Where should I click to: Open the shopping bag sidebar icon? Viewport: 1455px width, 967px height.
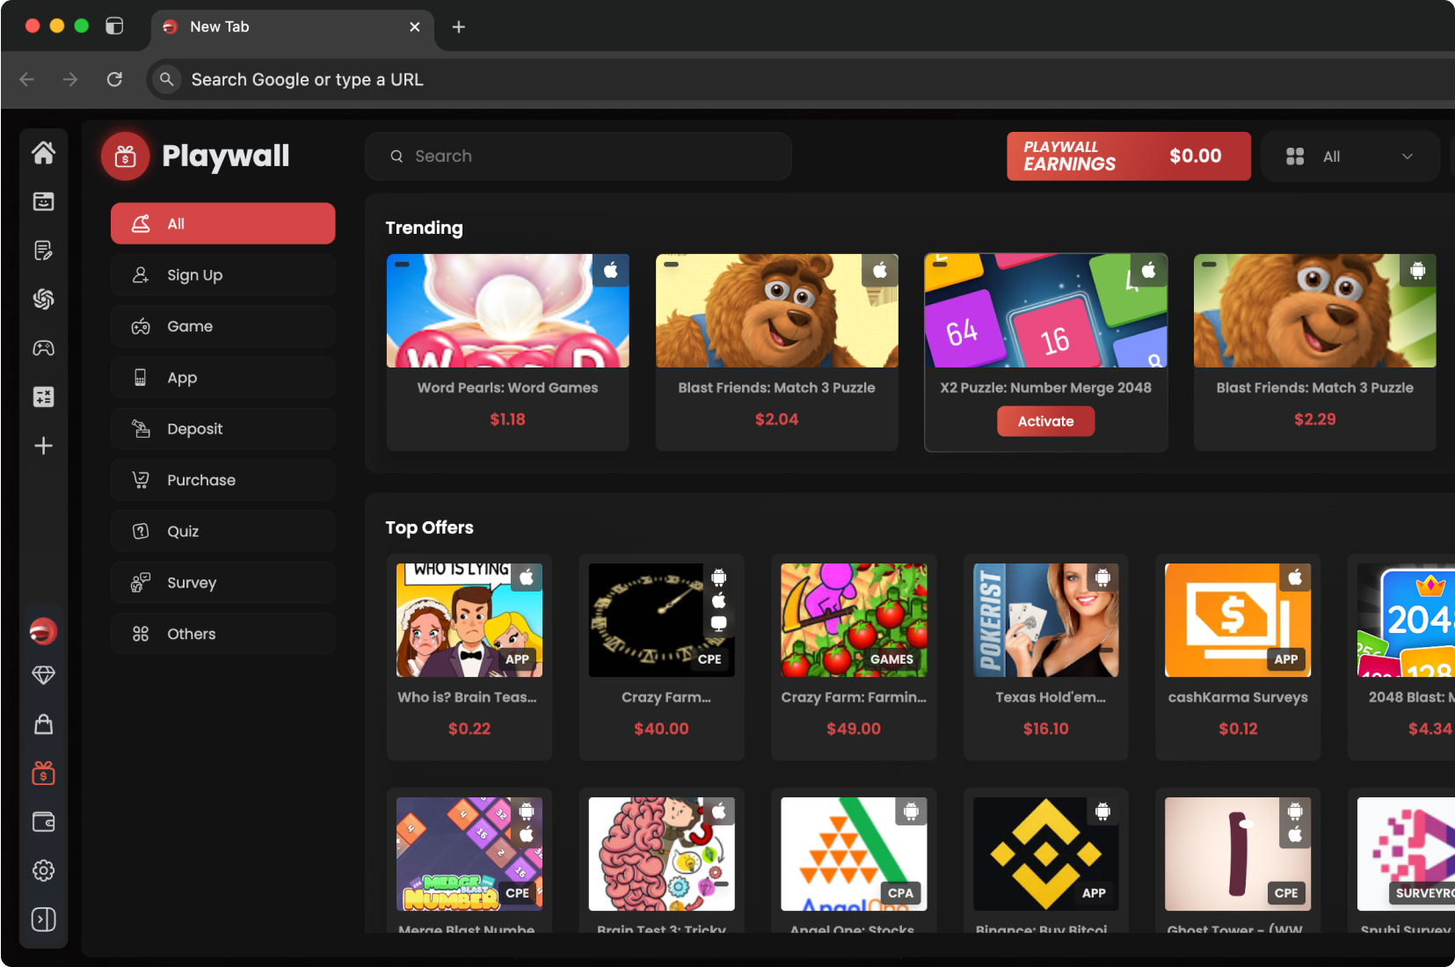point(43,724)
